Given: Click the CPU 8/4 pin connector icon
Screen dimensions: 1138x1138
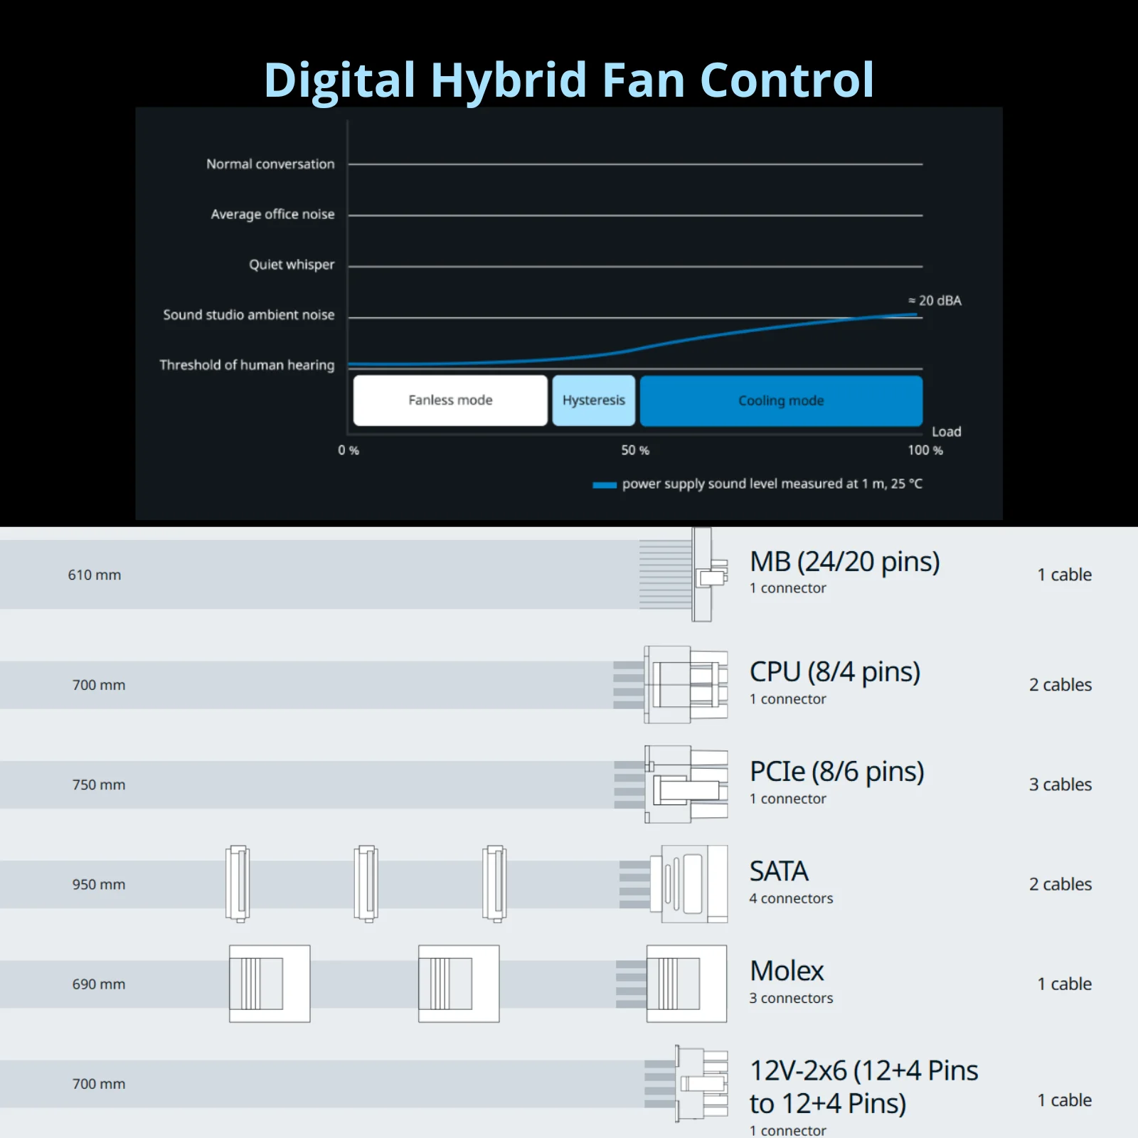Looking at the screenshot, I should pyautogui.click(x=686, y=685).
